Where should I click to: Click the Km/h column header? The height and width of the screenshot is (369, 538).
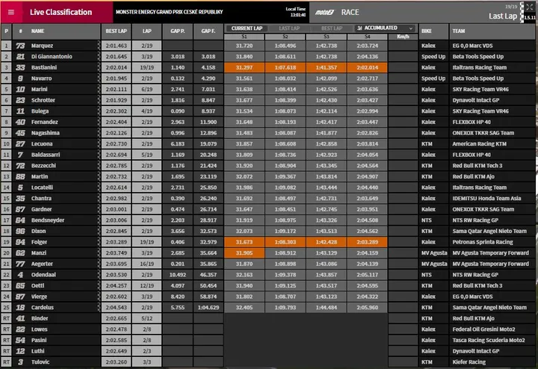pyautogui.click(x=403, y=37)
